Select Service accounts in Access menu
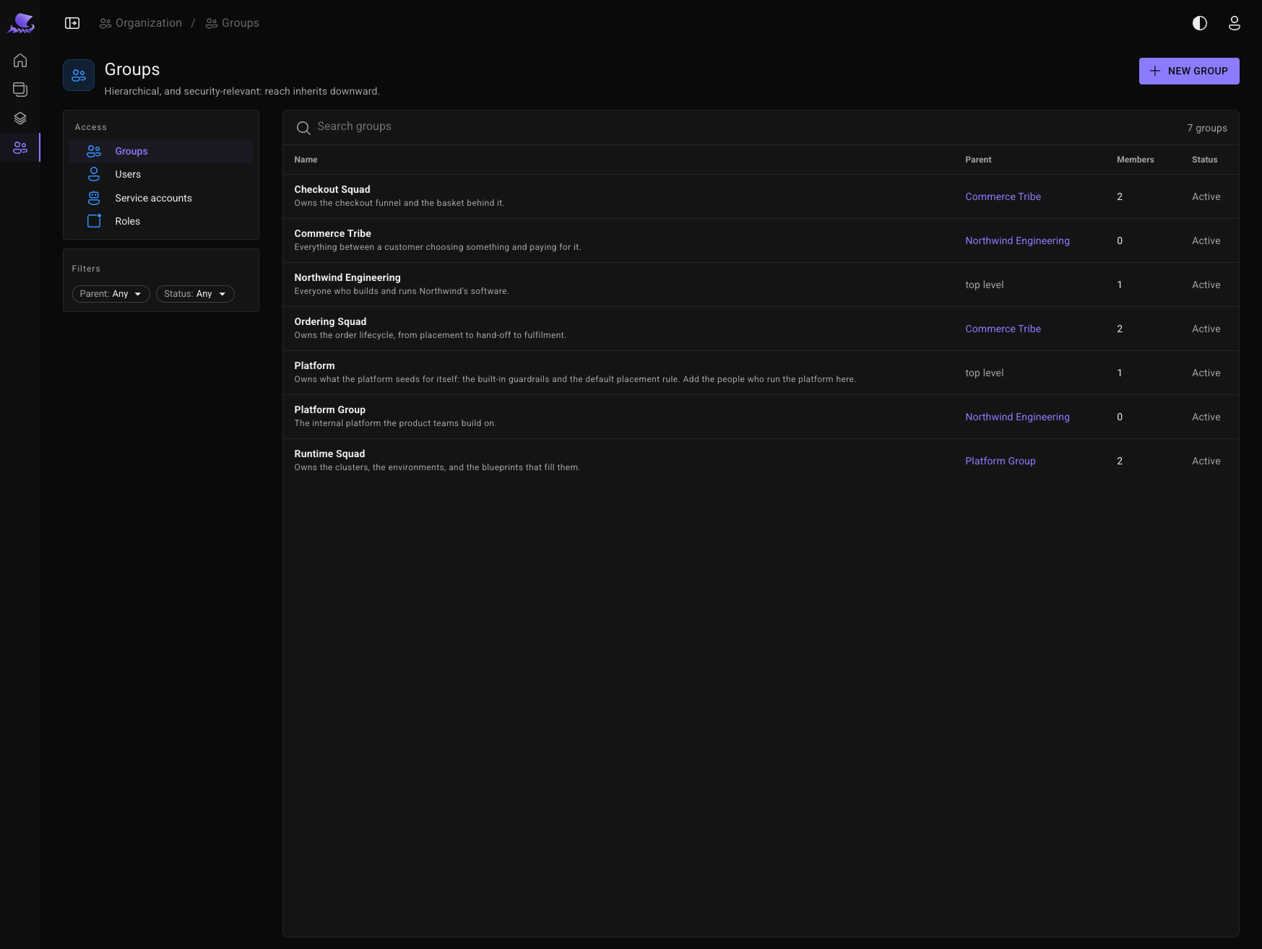 tap(161, 198)
